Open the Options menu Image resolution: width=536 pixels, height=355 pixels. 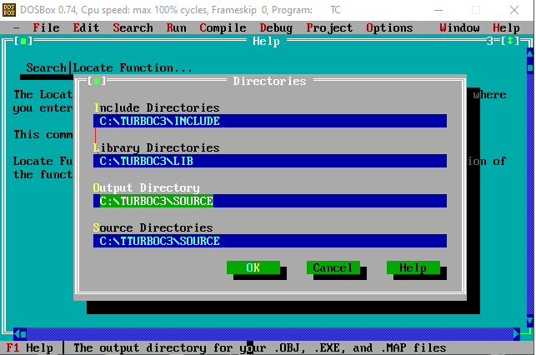pos(389,27)
